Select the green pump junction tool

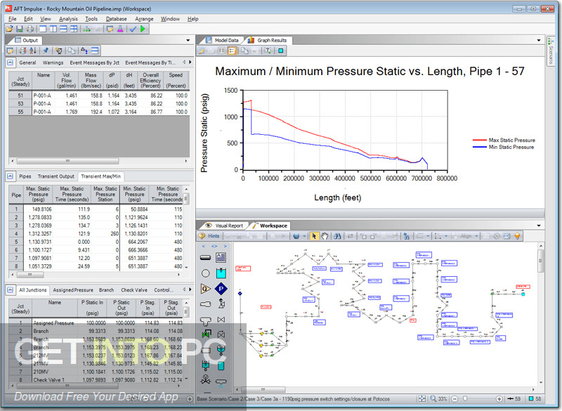tap(206, 334)
